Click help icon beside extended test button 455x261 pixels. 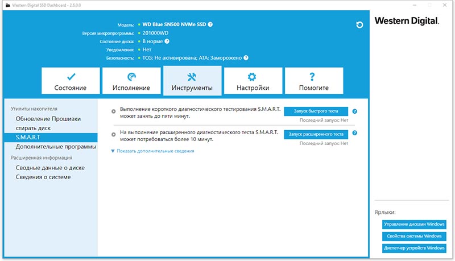(354, 133)
